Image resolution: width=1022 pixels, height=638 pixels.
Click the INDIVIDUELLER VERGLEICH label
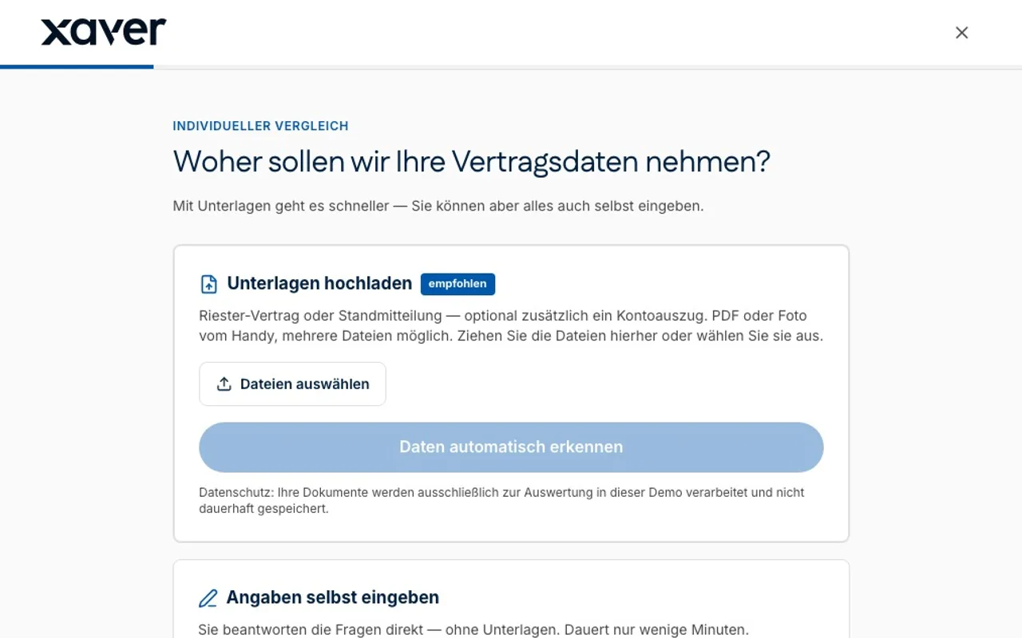click(x=260, y=126)
